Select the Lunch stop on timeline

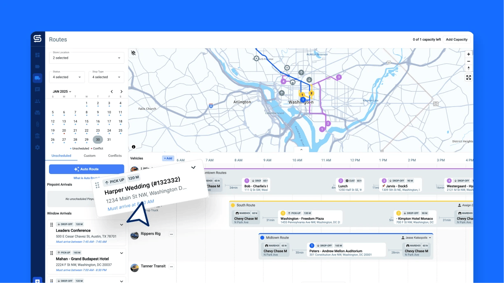tap(349, 185)
